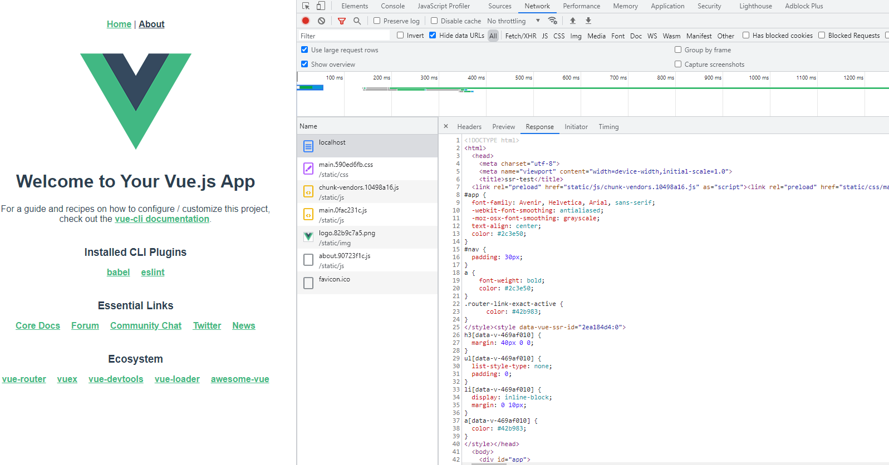
Task: Open the vue-devtools ecosystem link
Action: 116,379
